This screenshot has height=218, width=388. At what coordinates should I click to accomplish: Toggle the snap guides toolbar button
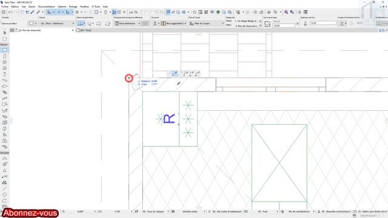pos(59,12)
